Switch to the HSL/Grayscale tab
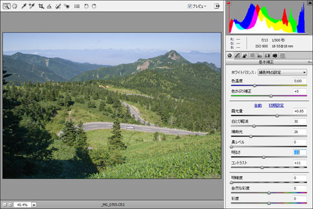 [x=252, y=55]
